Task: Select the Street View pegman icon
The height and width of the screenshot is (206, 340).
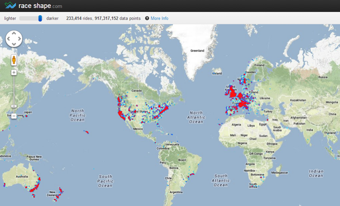Action: [14, 60]
